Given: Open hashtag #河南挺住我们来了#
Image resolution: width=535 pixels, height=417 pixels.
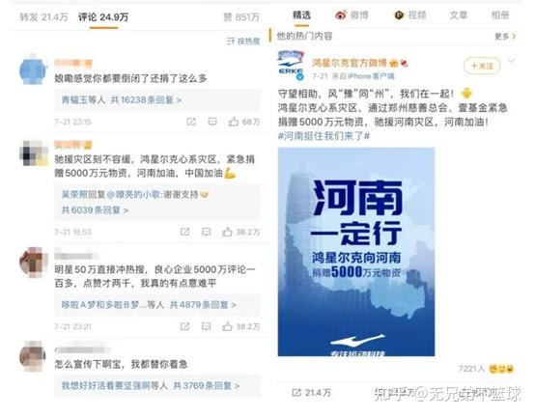Looking at the screenshot, I should pos(324,136).
